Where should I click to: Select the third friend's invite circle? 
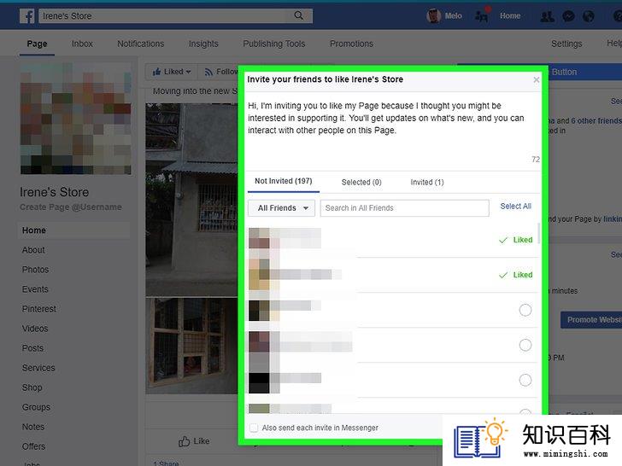(x=525, y=310)
